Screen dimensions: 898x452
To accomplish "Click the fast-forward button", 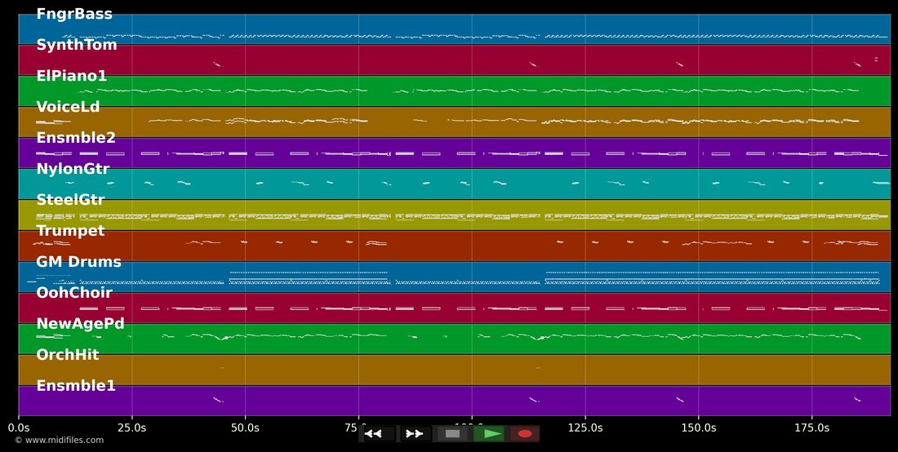I will tap(415, 434).
